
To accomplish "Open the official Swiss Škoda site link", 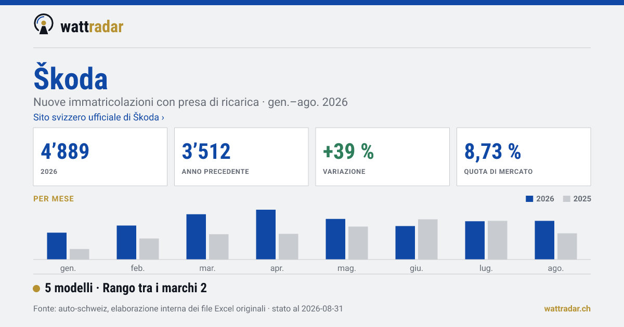I will pyautogui.click(x=99, y=117).
